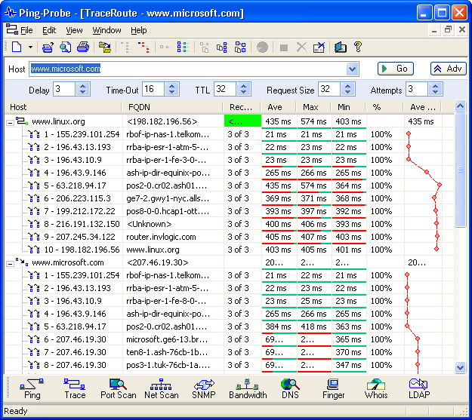The height and width of the screenshot is (420, 472).
Task: Sort by the Max column header
Action: [x=313, y=107]
